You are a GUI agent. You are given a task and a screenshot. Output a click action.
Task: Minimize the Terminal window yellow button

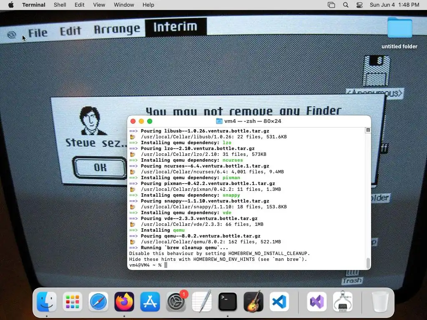[141, 121]
